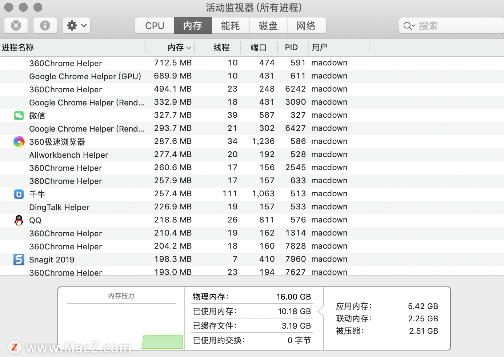The width and height of the screenshot is (504, 357).
Task: Click the 搜索 search field
Action: (452, 25)
